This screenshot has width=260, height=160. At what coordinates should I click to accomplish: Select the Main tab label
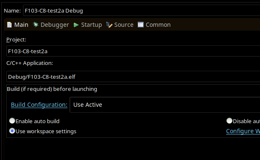click(21, 25)
